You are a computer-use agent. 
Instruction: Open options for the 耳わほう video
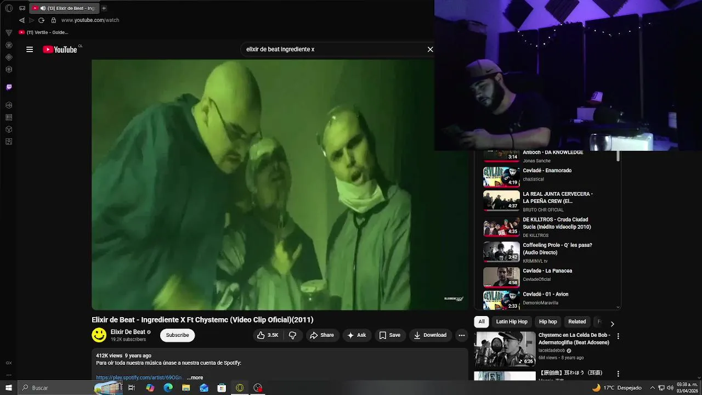click(618, 374)
